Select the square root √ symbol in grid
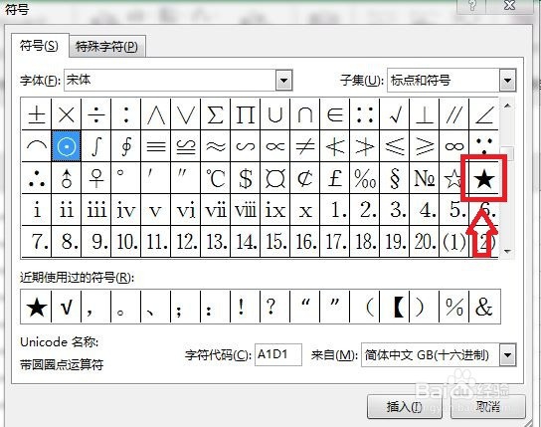 (395, 114)
